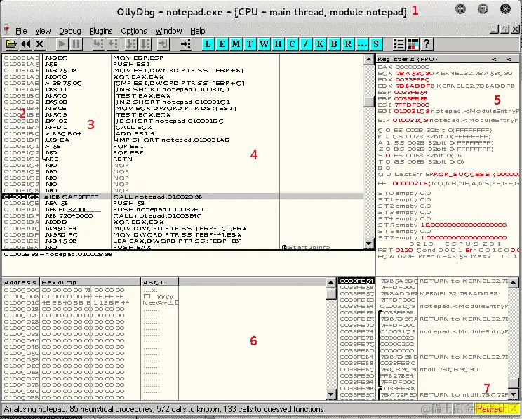Click the dump pane scrollbar up arrow
The image size is (522, 419).
(330, 283)
